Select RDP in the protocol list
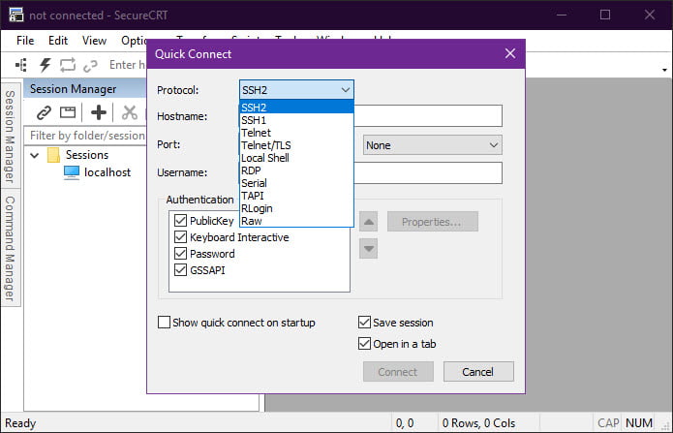Image resolution: width=673 pixels, height=433 pixels. pyautogui.click(x=296, y=170)
